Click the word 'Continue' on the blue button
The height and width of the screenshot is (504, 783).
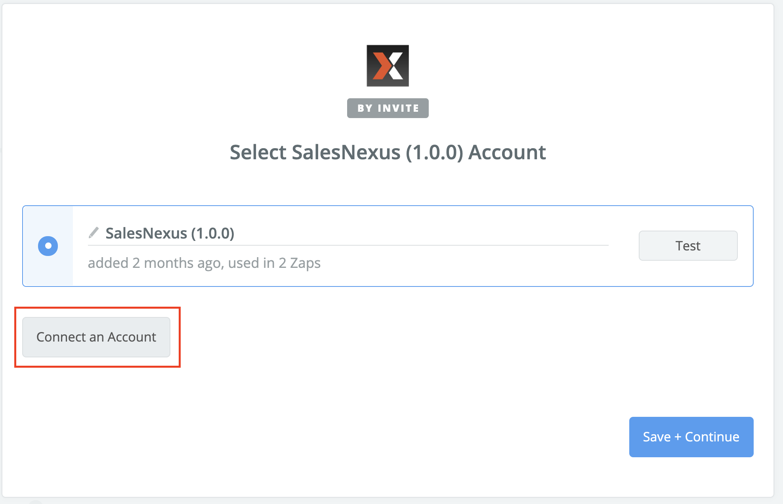[x=712, y=437]
